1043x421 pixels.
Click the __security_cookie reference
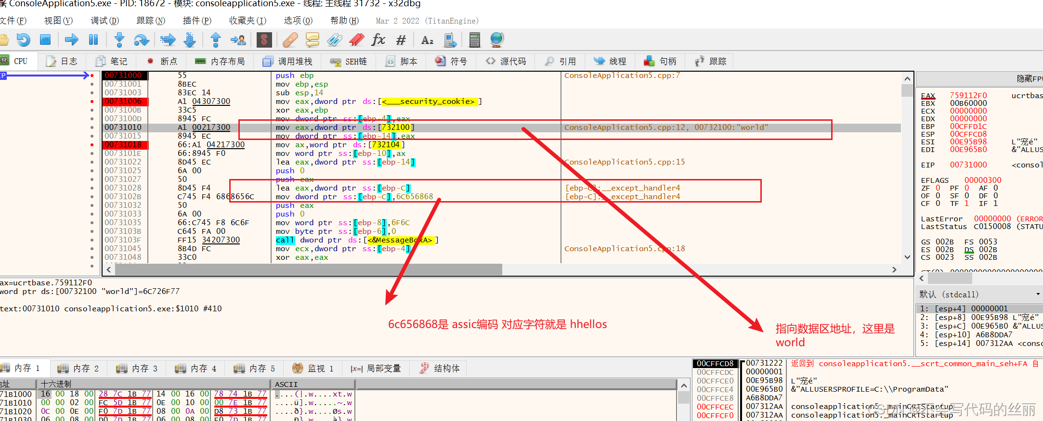coord(429,102)
